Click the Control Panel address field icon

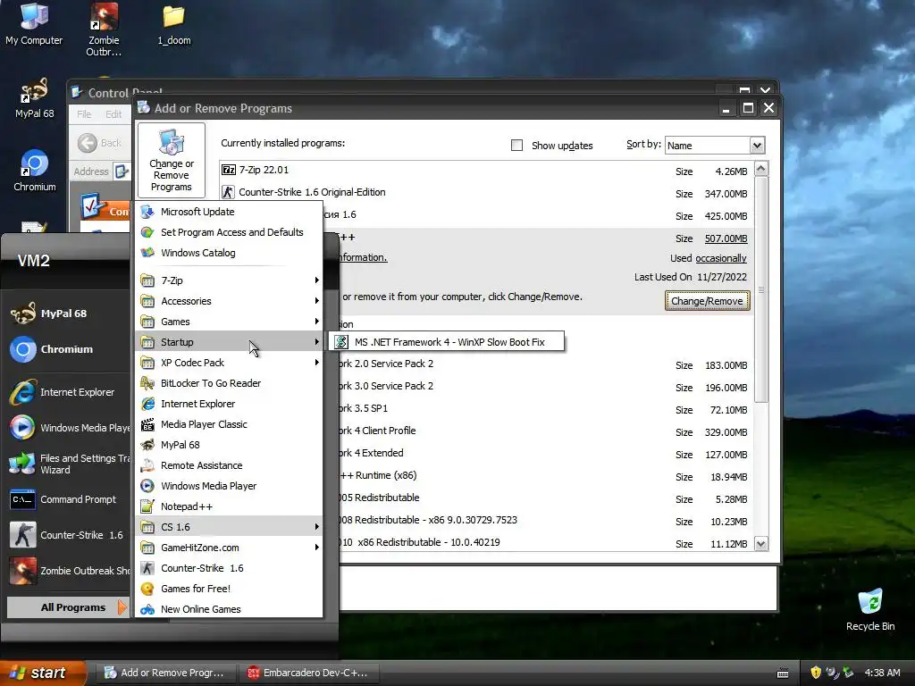point(122,171)
